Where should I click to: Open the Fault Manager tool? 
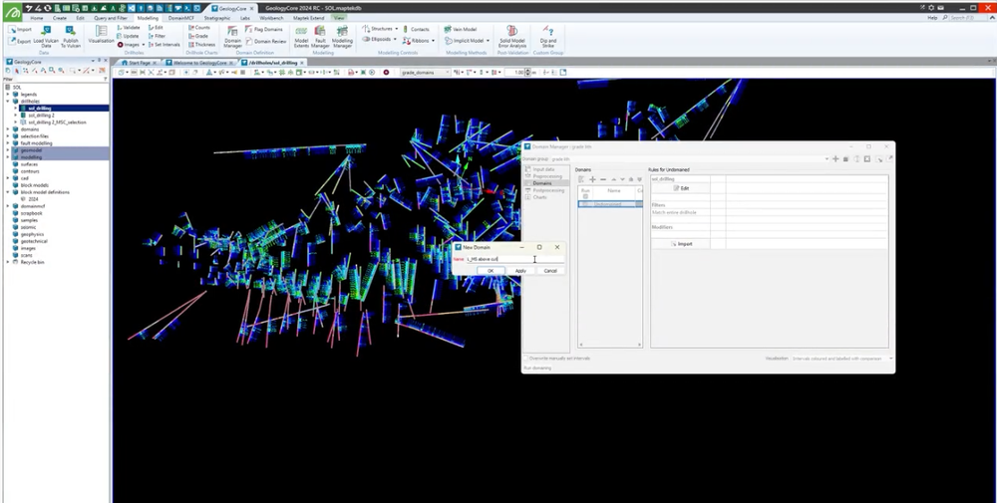320,37
